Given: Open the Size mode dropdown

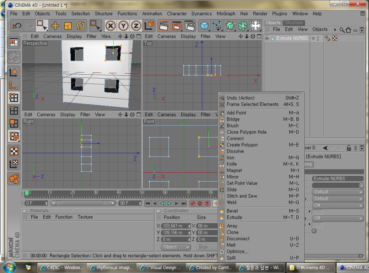Looking at the screenshot, I should click(x=207, y=247).
